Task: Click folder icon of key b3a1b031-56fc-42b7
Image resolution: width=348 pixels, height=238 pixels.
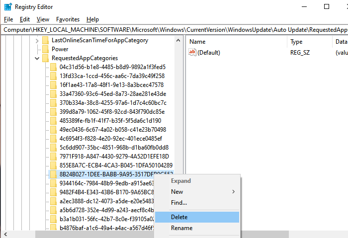Action: pyautogui.click(x=53, y=219)
